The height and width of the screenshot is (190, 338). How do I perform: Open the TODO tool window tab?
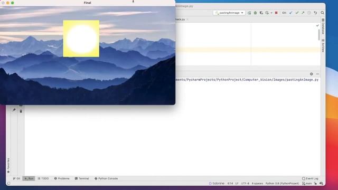click(43, 178)
